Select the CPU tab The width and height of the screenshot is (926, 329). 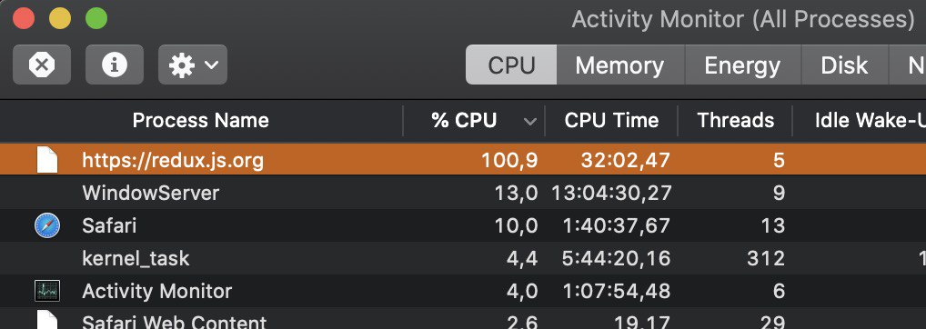pos(511,65)
